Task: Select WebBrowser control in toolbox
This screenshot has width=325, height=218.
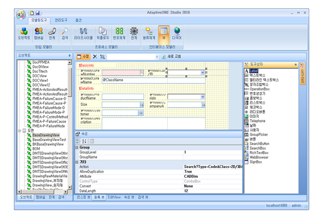Action: pyautogui.click(x=259, y=157)
